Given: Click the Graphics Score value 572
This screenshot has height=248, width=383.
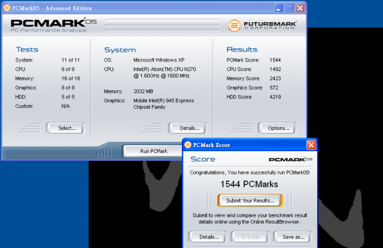Looking at the screenshot, I should pyautogui.click(x=274, y=87).
